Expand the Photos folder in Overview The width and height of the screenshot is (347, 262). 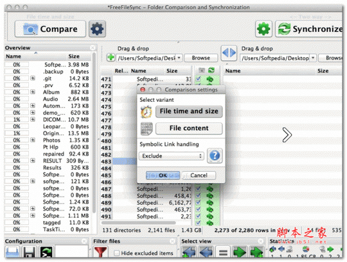coord(33,140)
